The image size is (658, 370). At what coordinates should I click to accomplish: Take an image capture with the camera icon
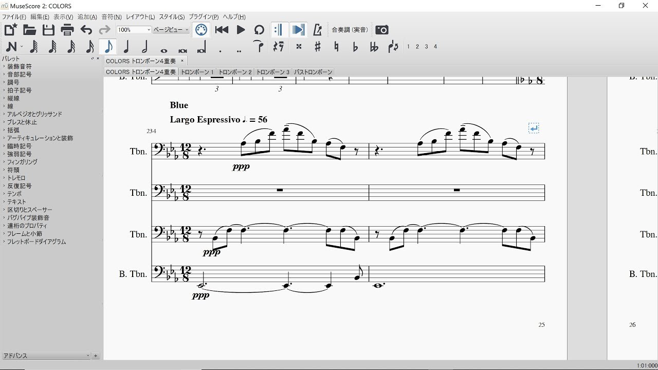pyautogui.click(x=381, y=30)
